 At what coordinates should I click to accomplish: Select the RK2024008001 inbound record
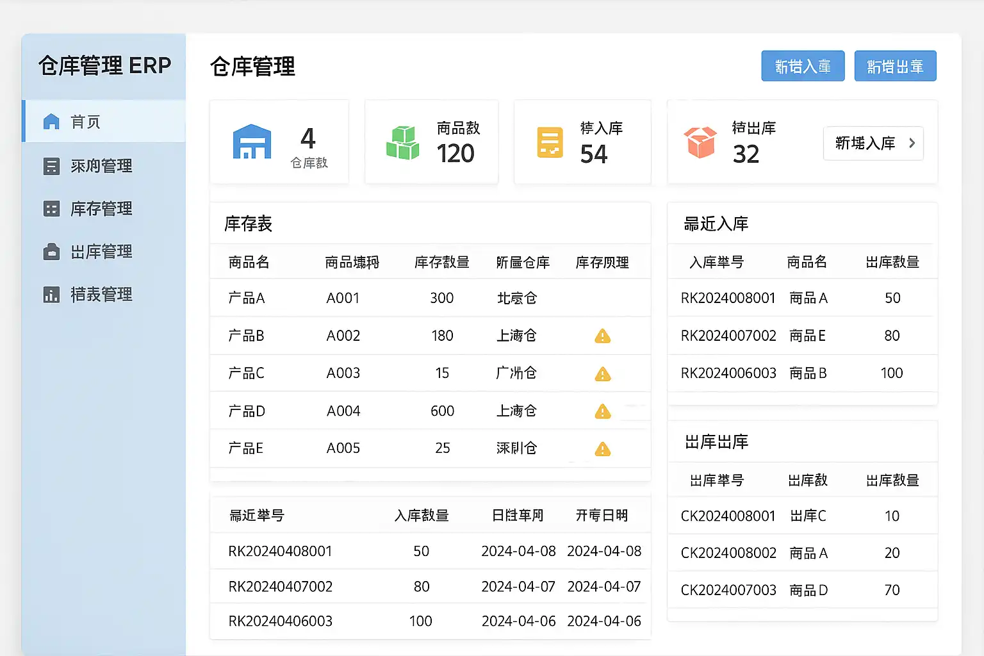pyautogui.click(x=802, y=298)
